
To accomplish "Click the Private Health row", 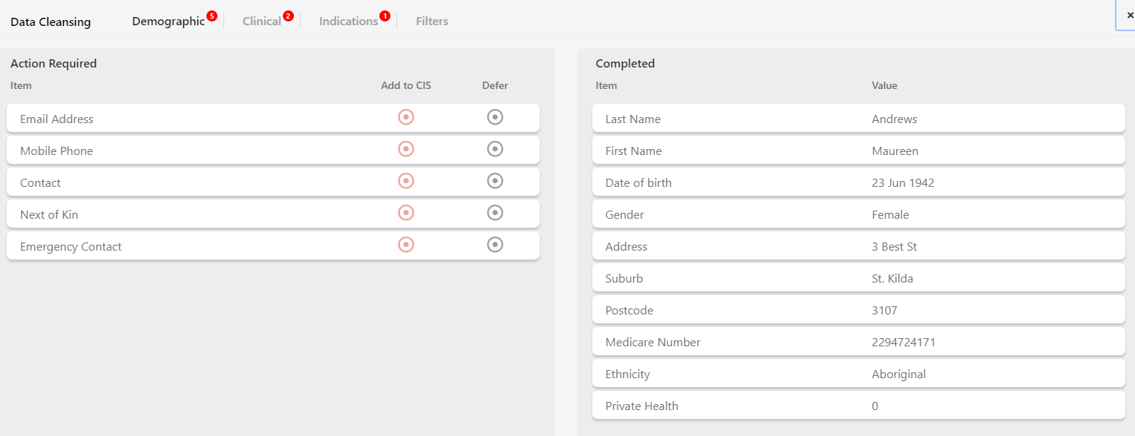I will tap(859, 406).
